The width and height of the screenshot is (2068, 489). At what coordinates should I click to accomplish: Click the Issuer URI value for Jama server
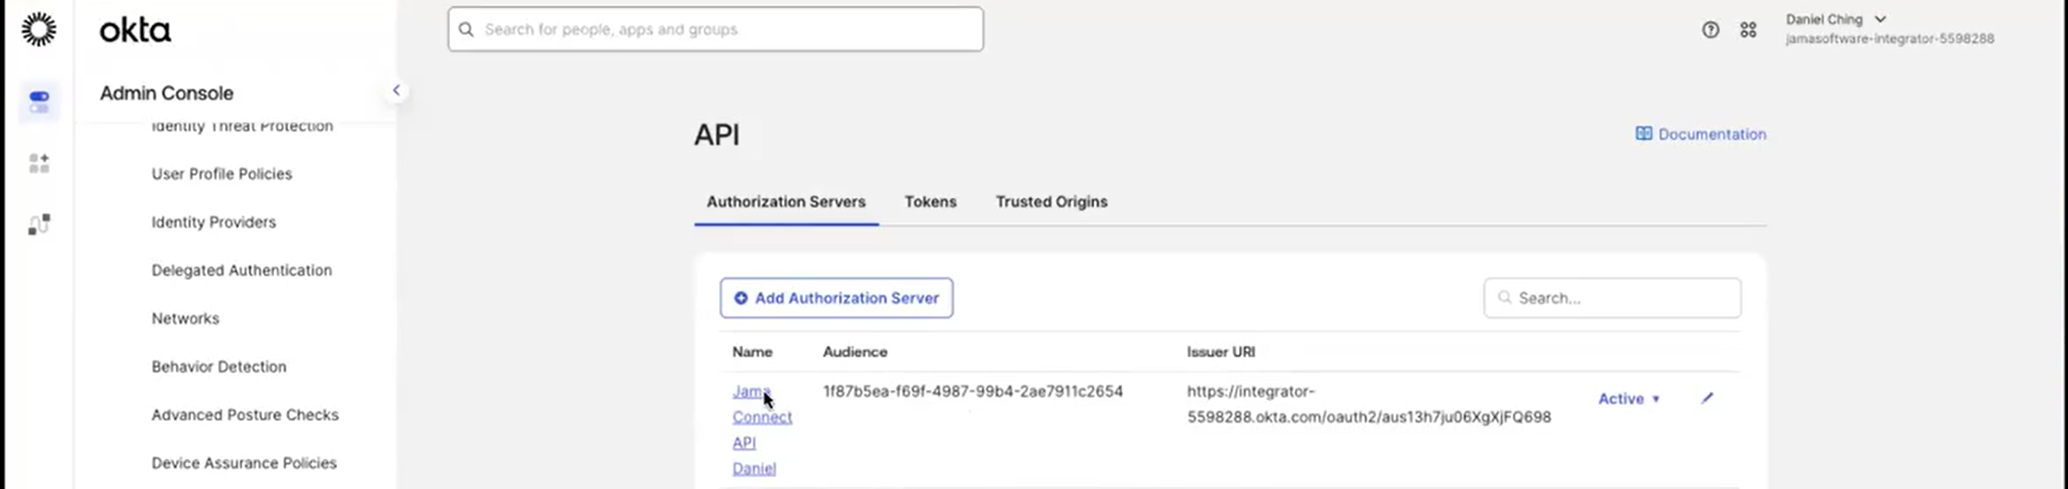(x=1369, y=404)
